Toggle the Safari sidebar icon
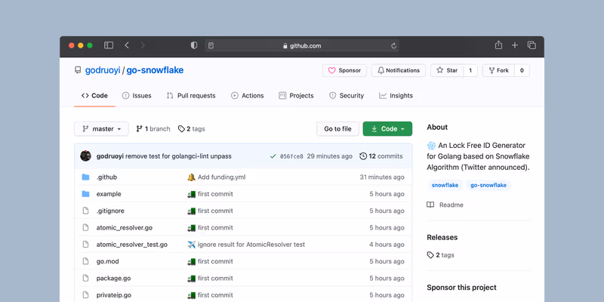604x302 pixels. point(109,45)
